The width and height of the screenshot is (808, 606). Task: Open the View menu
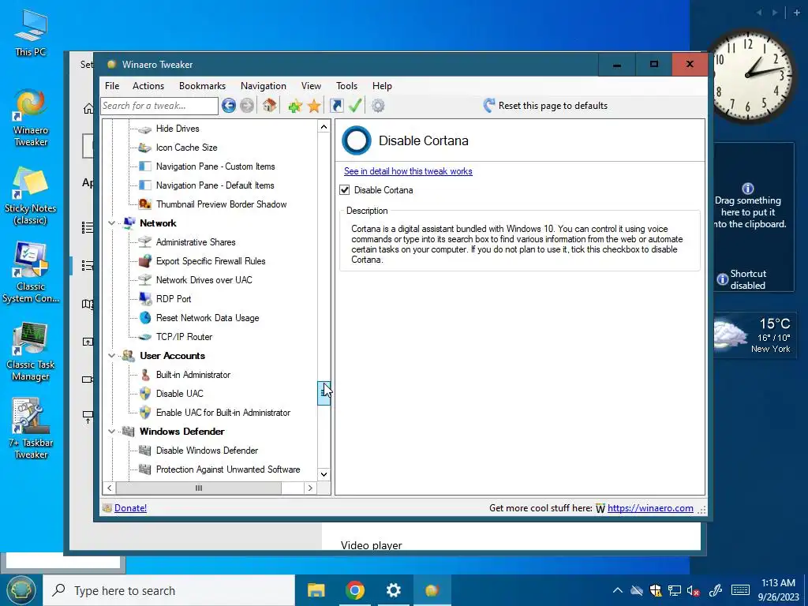[x=311, y=86]
